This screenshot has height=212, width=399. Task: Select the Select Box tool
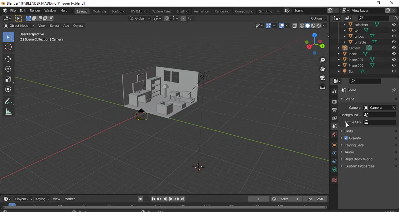[x=8, y=37]
